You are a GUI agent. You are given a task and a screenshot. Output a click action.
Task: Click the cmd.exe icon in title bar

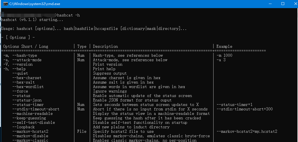point(6,4)
